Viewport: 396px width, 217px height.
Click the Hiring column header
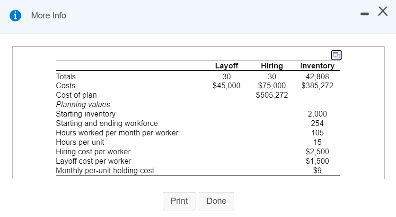[x=272, y=66]
